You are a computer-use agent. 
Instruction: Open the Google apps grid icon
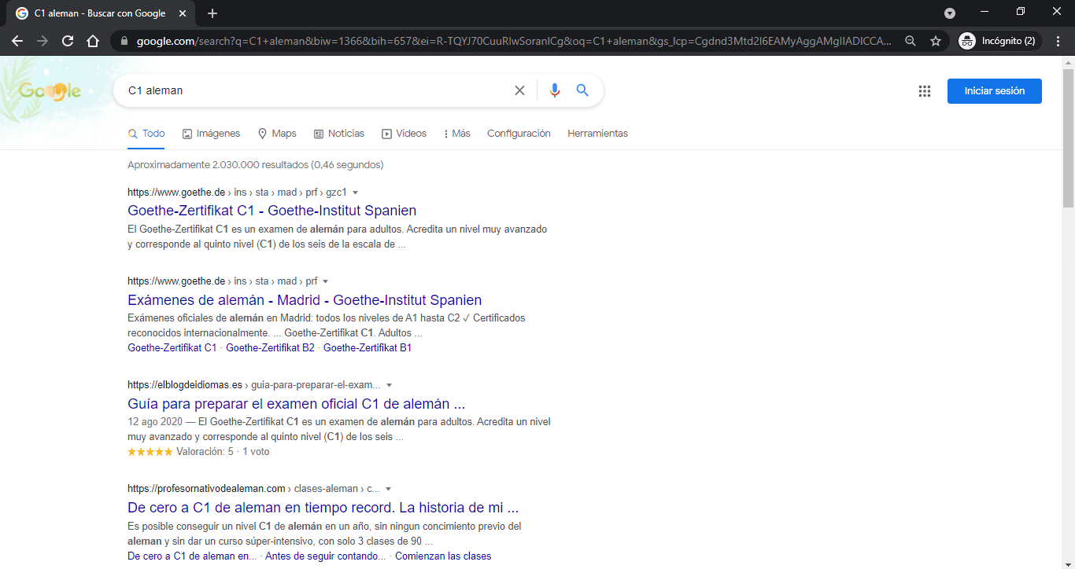click(x=925, y=91)
